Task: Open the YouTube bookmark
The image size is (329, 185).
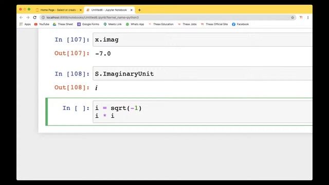Action: coord(42,24)
